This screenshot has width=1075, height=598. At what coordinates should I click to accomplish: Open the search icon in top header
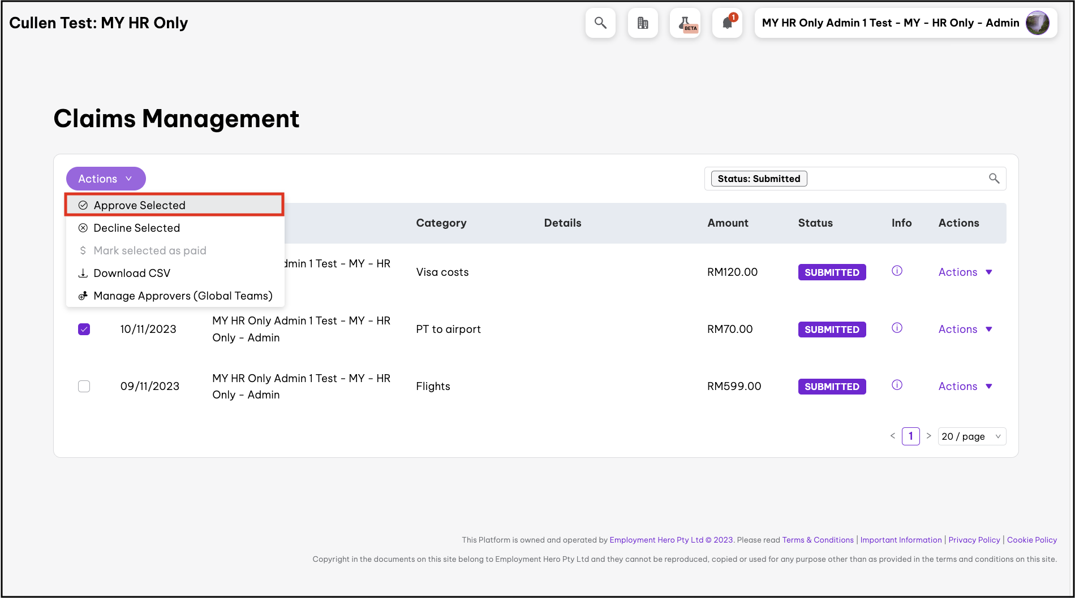pos(600,23)
